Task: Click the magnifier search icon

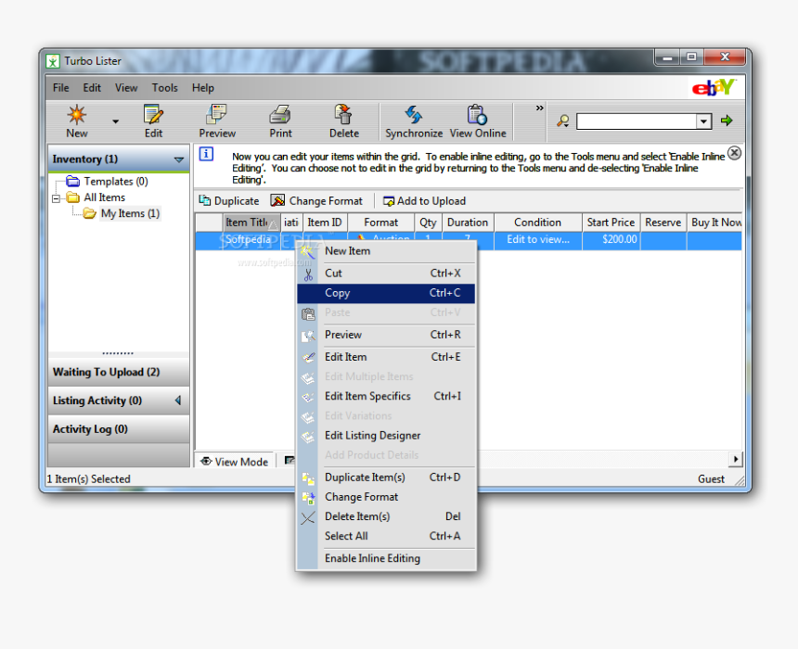Action: click(x=563, y=121)
